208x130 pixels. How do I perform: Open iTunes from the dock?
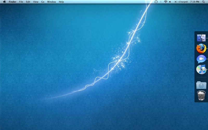pyautogui.click(x=201, y=69)
